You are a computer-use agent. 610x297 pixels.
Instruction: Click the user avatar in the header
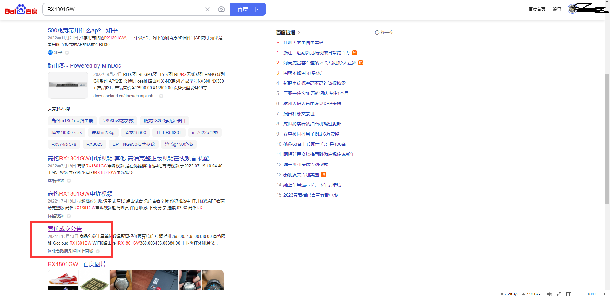tap(572, 9)
